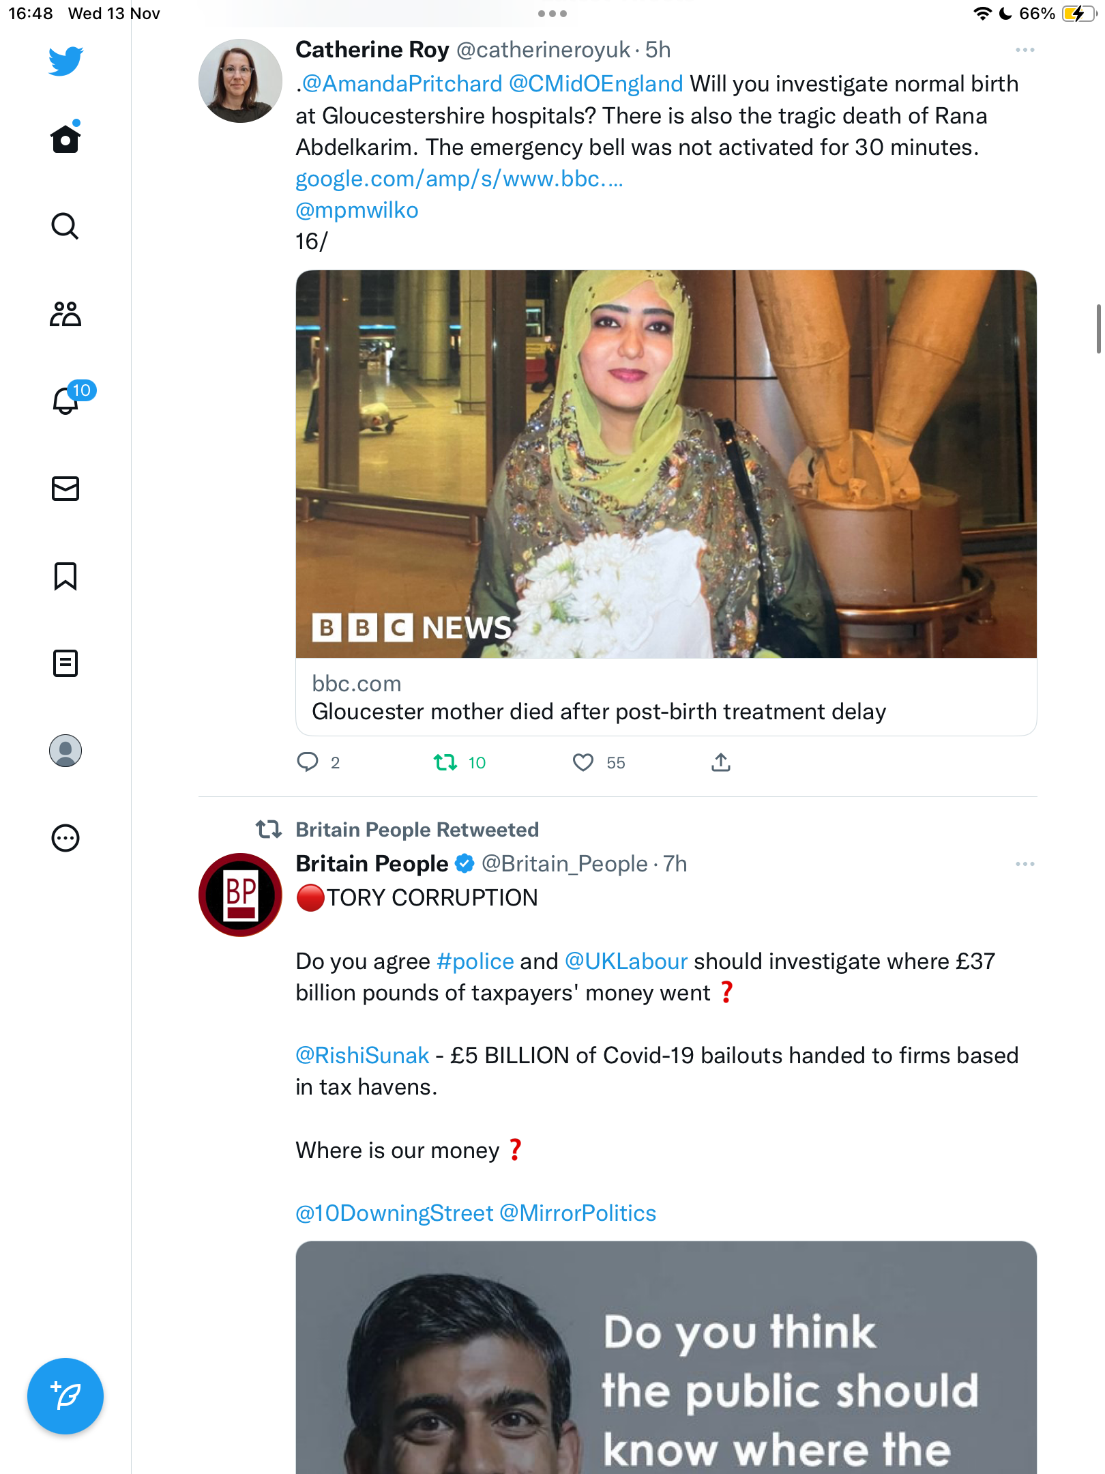Open more options on Catherine Roy's tweet
The image size is (1105, 1474).
click(1025, 50)
